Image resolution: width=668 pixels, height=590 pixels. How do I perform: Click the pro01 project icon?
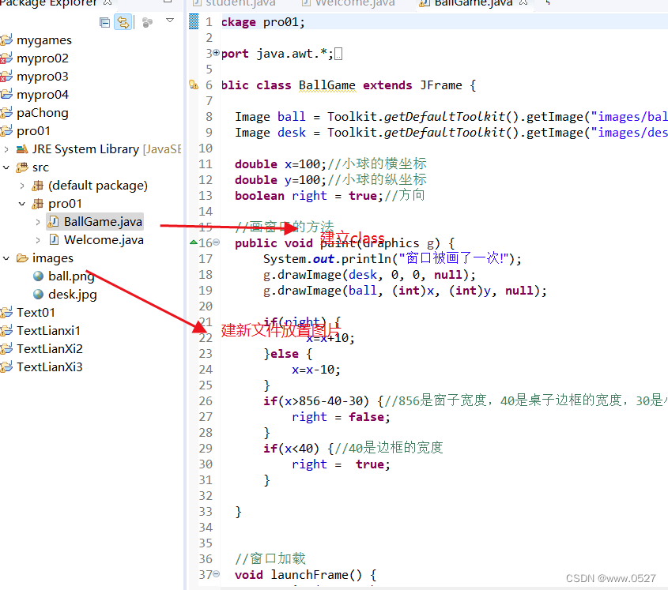(6, 130)
